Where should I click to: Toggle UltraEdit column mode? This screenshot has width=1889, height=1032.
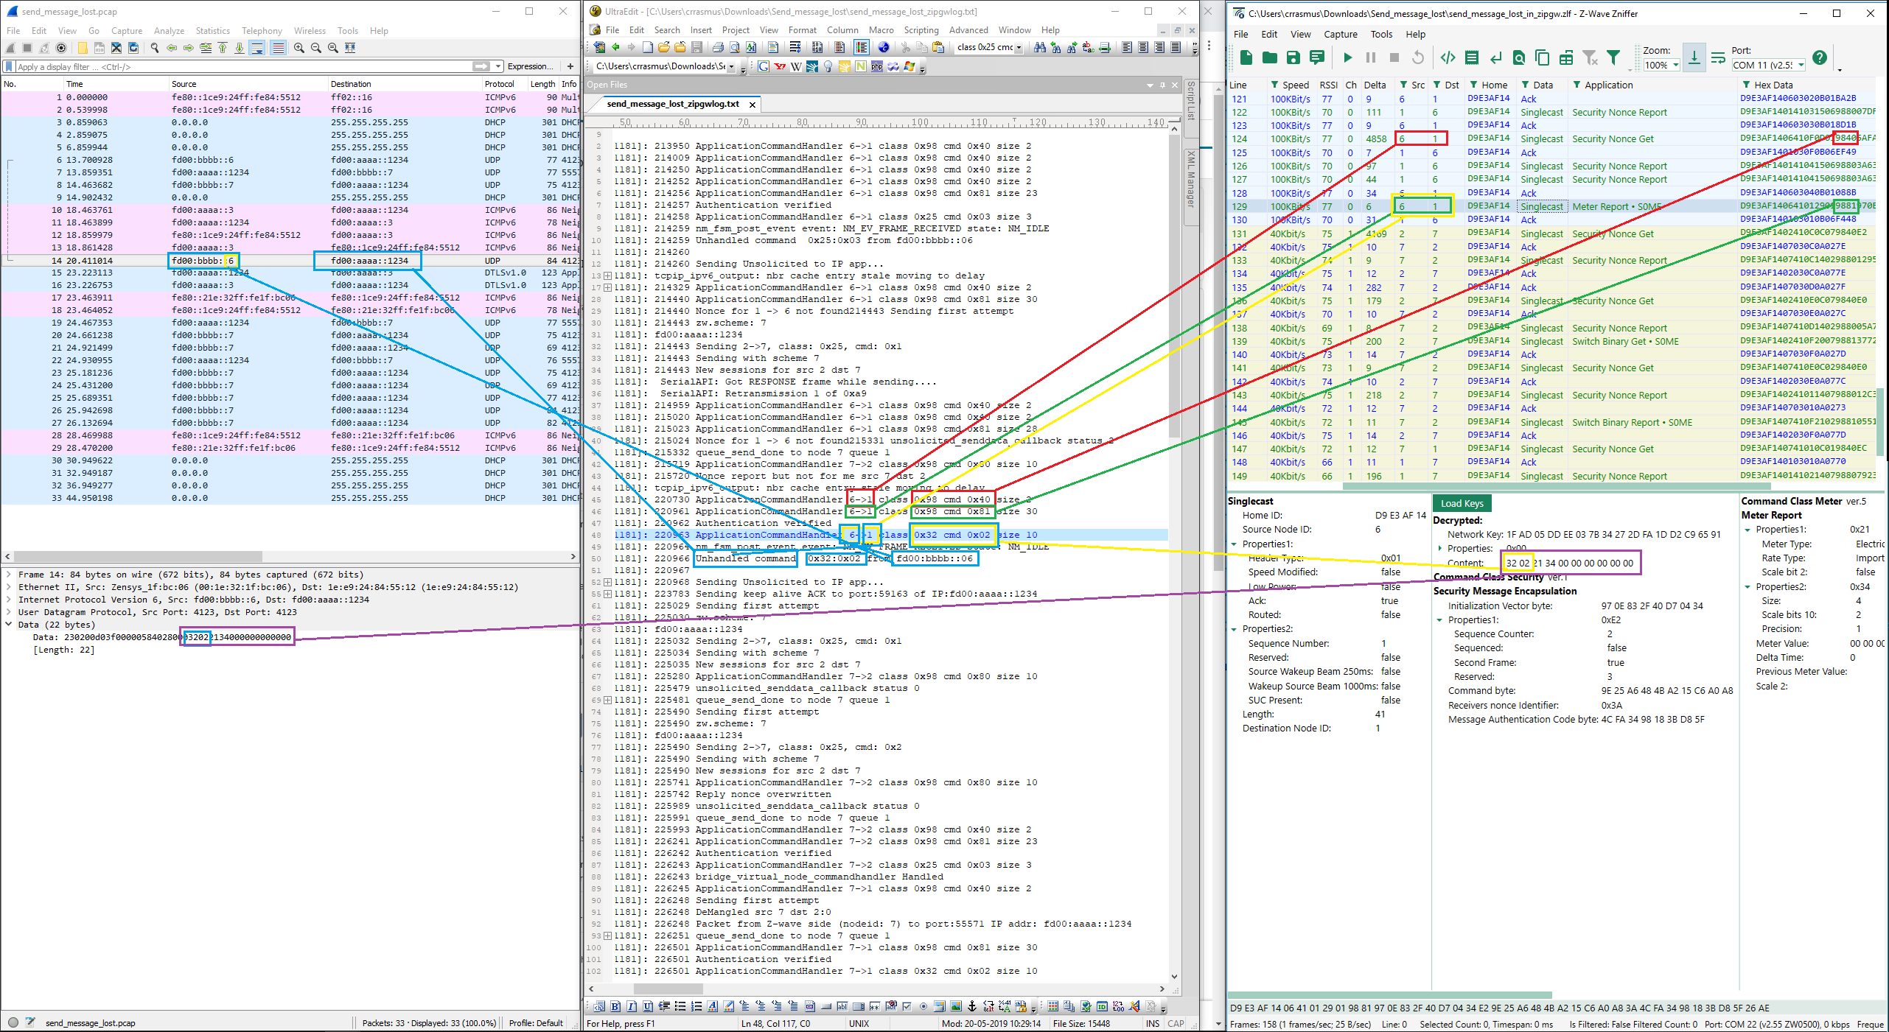tap(839, 47)
